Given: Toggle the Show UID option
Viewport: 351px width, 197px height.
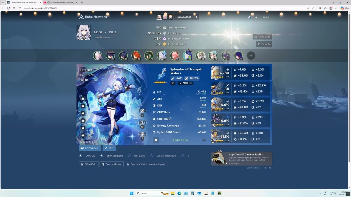Looking at the screenshot, I should (x=88, y=156).
